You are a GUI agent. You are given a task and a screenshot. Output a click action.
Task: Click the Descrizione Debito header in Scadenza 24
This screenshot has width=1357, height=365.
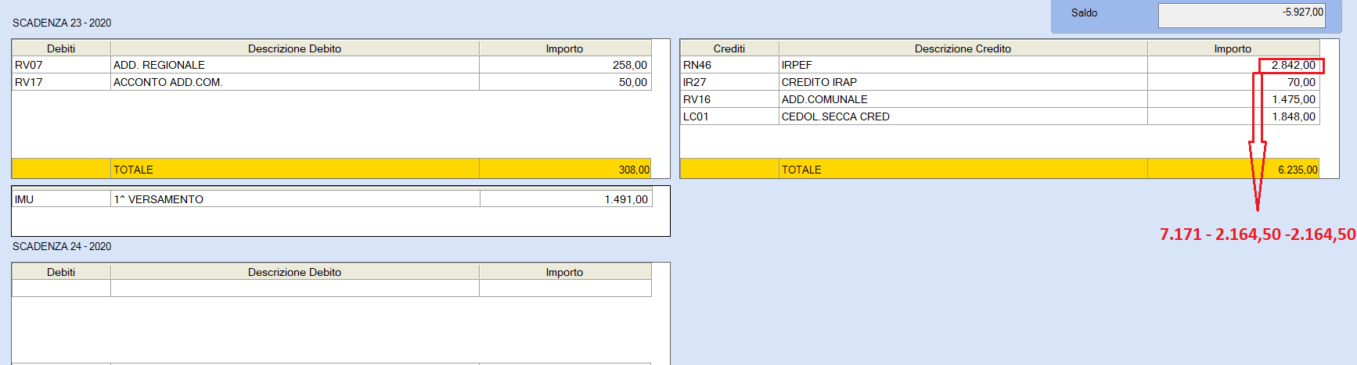(295, 272)
